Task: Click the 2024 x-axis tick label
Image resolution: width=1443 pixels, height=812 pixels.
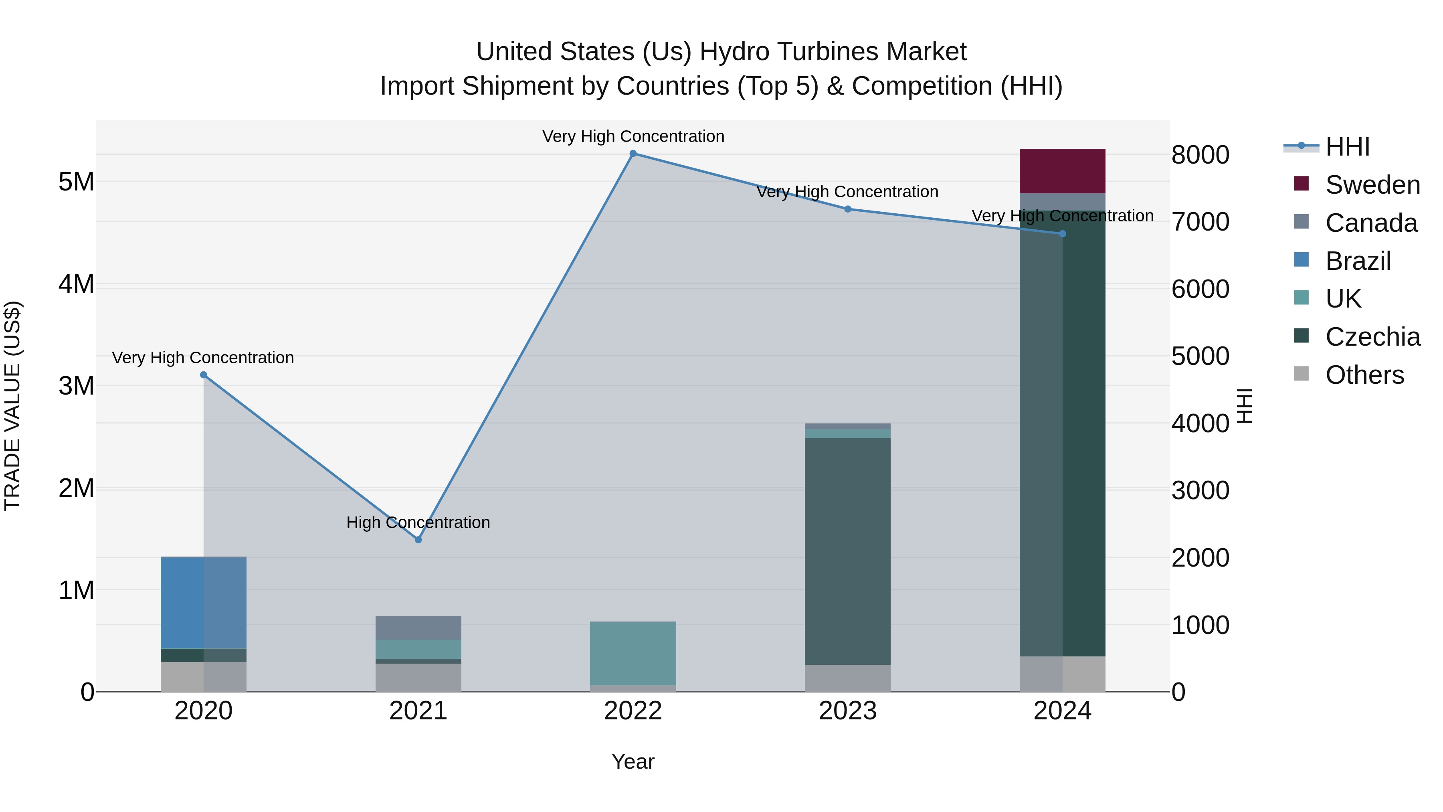Action: (x=1063, y=711)
